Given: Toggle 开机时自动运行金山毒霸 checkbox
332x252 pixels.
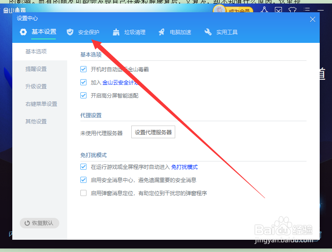Looking at the screenshot, I should tap(83, 69).
